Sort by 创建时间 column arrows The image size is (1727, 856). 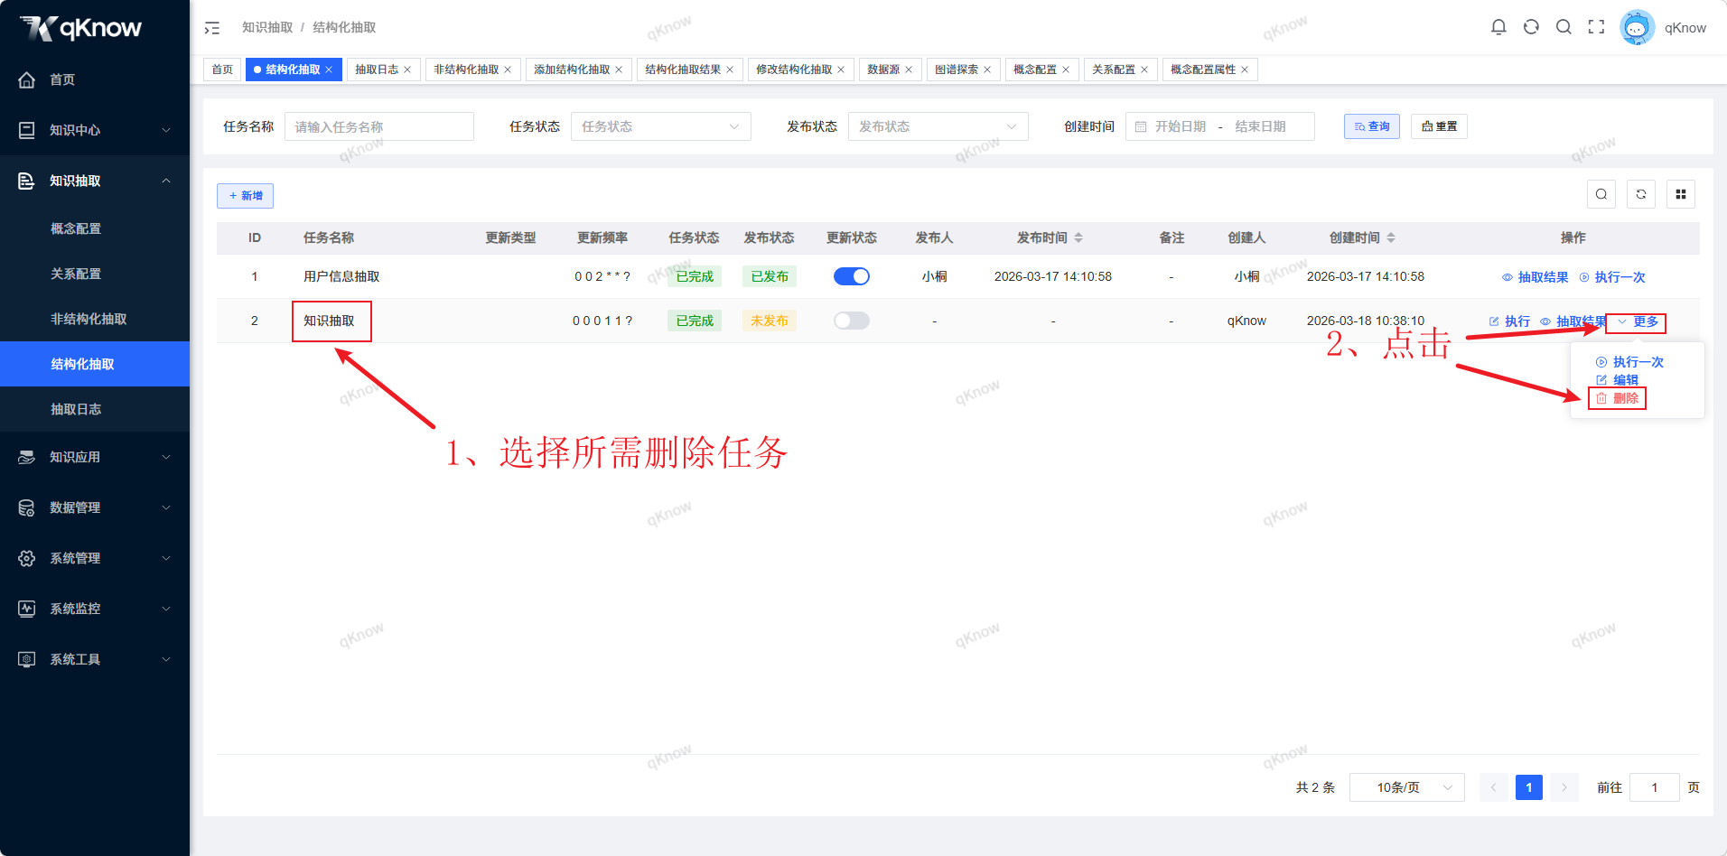pos(1391,237)
